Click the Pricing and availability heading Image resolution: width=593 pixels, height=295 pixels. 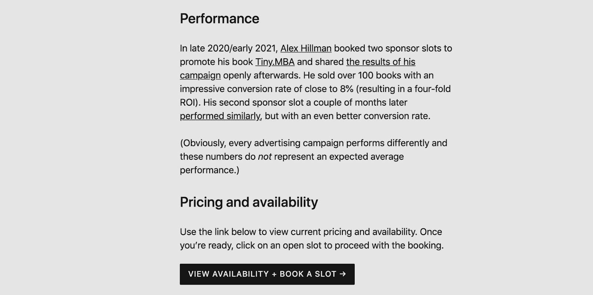[249, 202]
